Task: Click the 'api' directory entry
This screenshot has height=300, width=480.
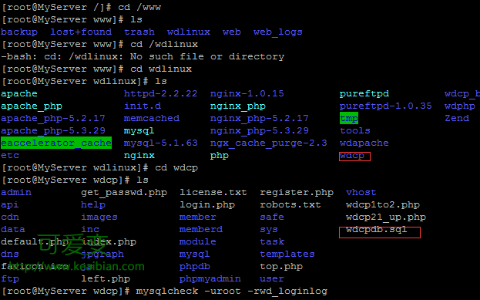Action: tap(10, 205)
